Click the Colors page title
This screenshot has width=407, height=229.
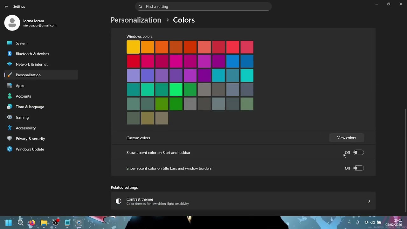(184, 20)
